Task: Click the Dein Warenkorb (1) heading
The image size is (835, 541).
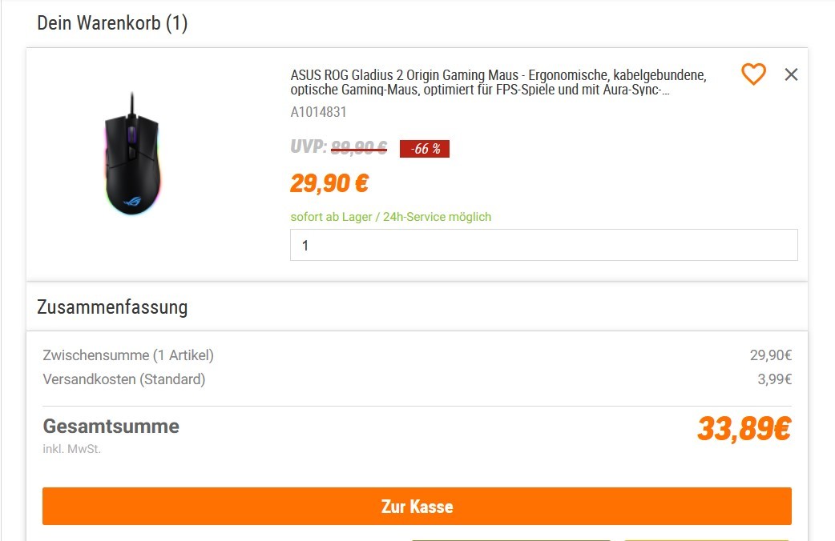Action: 112,23
